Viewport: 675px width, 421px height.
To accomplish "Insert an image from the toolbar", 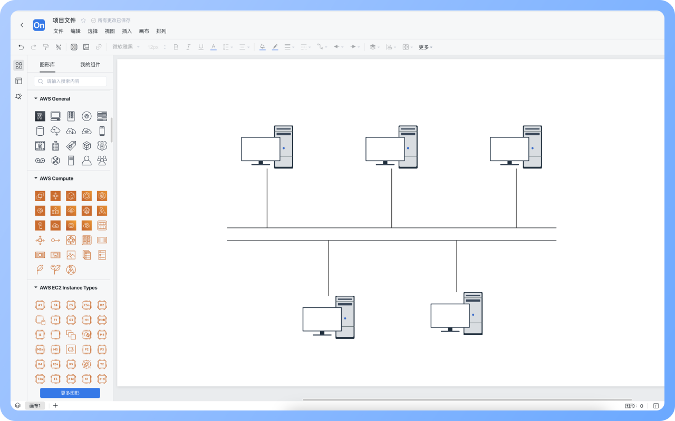I will click(86, 47).
